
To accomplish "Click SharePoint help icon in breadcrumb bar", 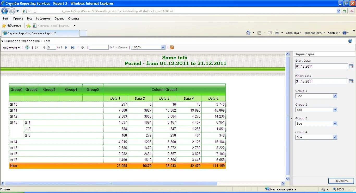I will [x=350, y=41].
